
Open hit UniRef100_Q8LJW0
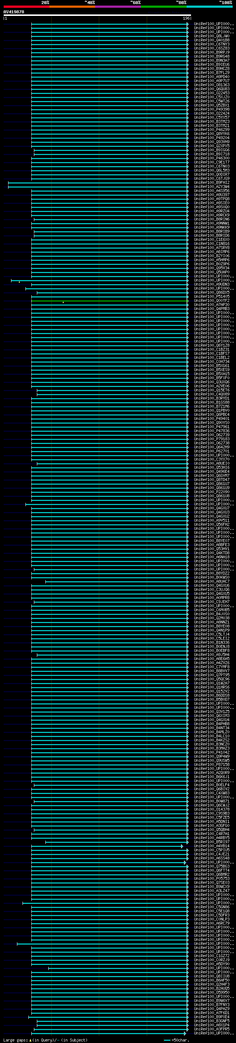pos(211,36)
